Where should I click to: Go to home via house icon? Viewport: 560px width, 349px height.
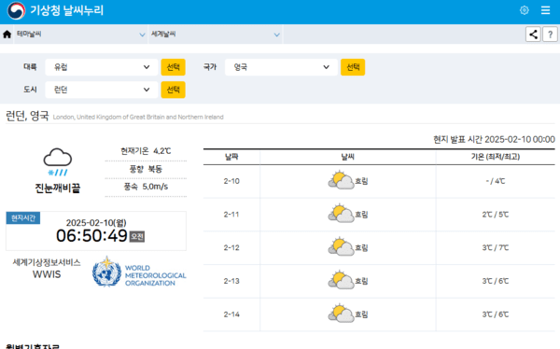(x=7, y=35)
